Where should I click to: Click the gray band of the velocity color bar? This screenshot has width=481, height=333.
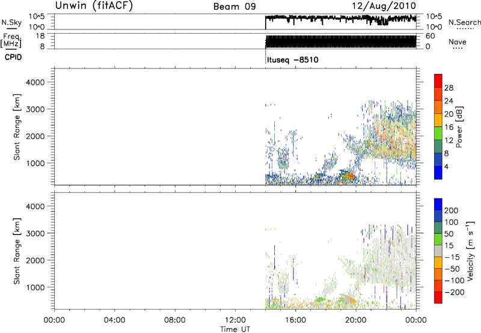[438, 251]
